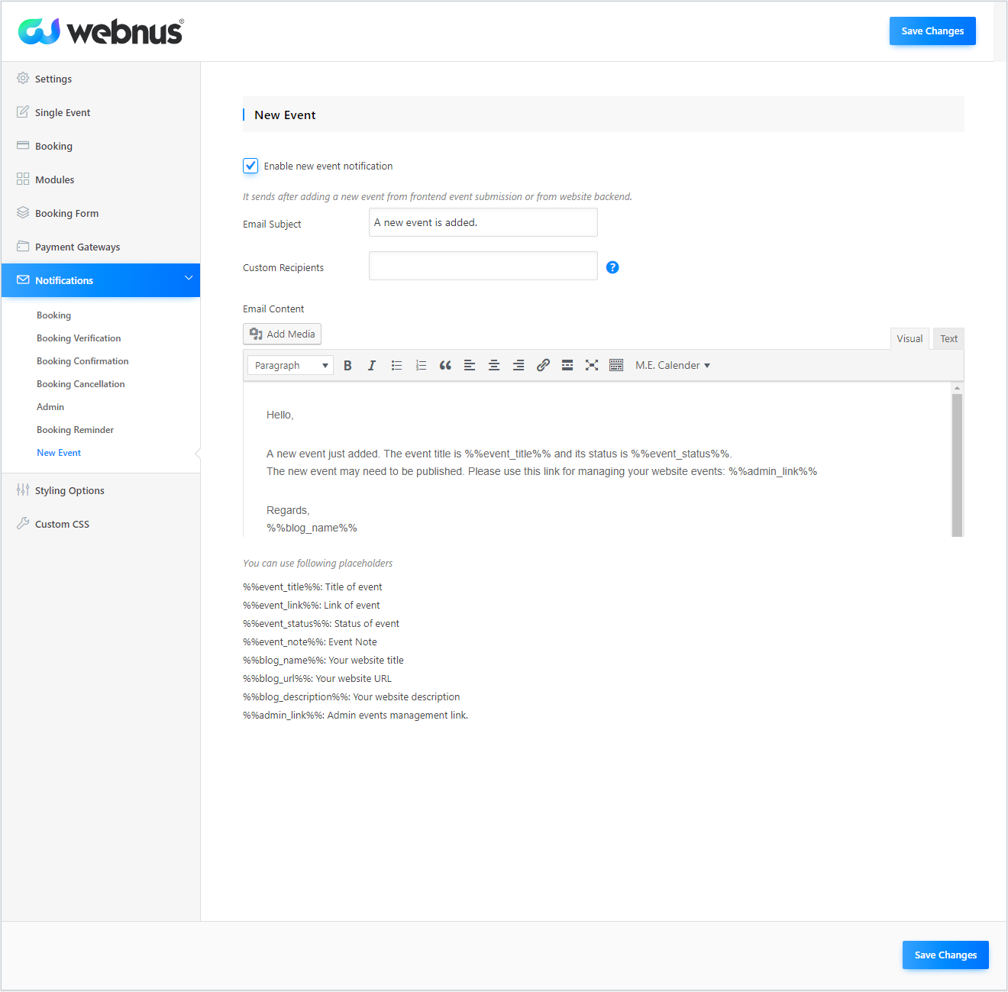Toggle the editor toolbar toggle icon

tap(616, 366)
